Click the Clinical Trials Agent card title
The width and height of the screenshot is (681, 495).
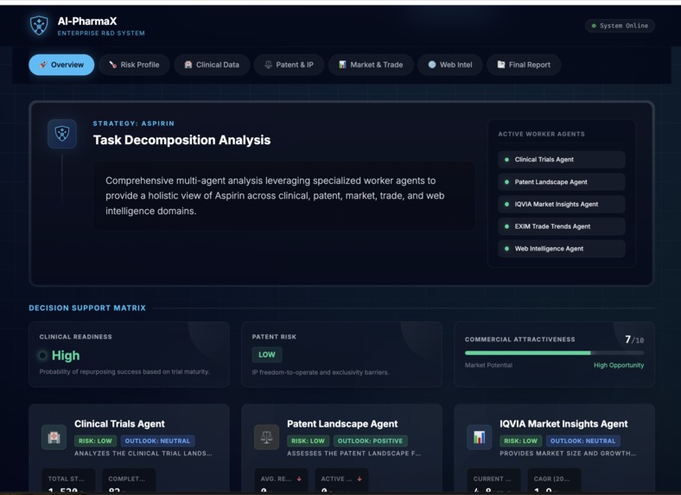(119, 424)
